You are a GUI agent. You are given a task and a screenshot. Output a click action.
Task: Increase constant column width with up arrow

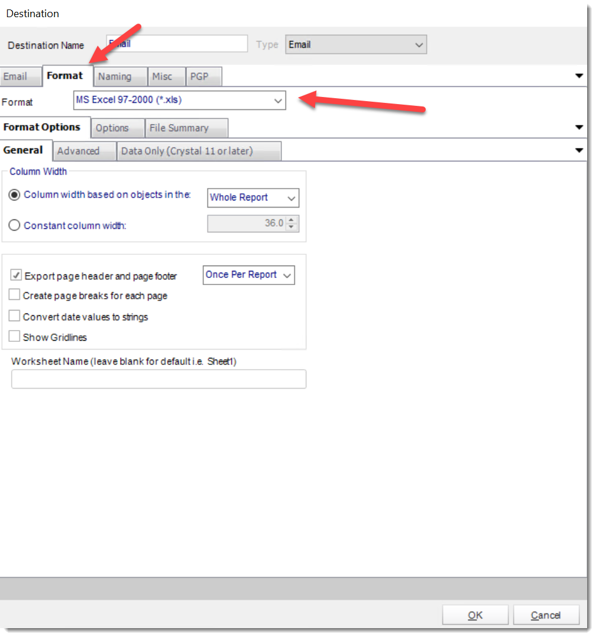coord(291,220)
